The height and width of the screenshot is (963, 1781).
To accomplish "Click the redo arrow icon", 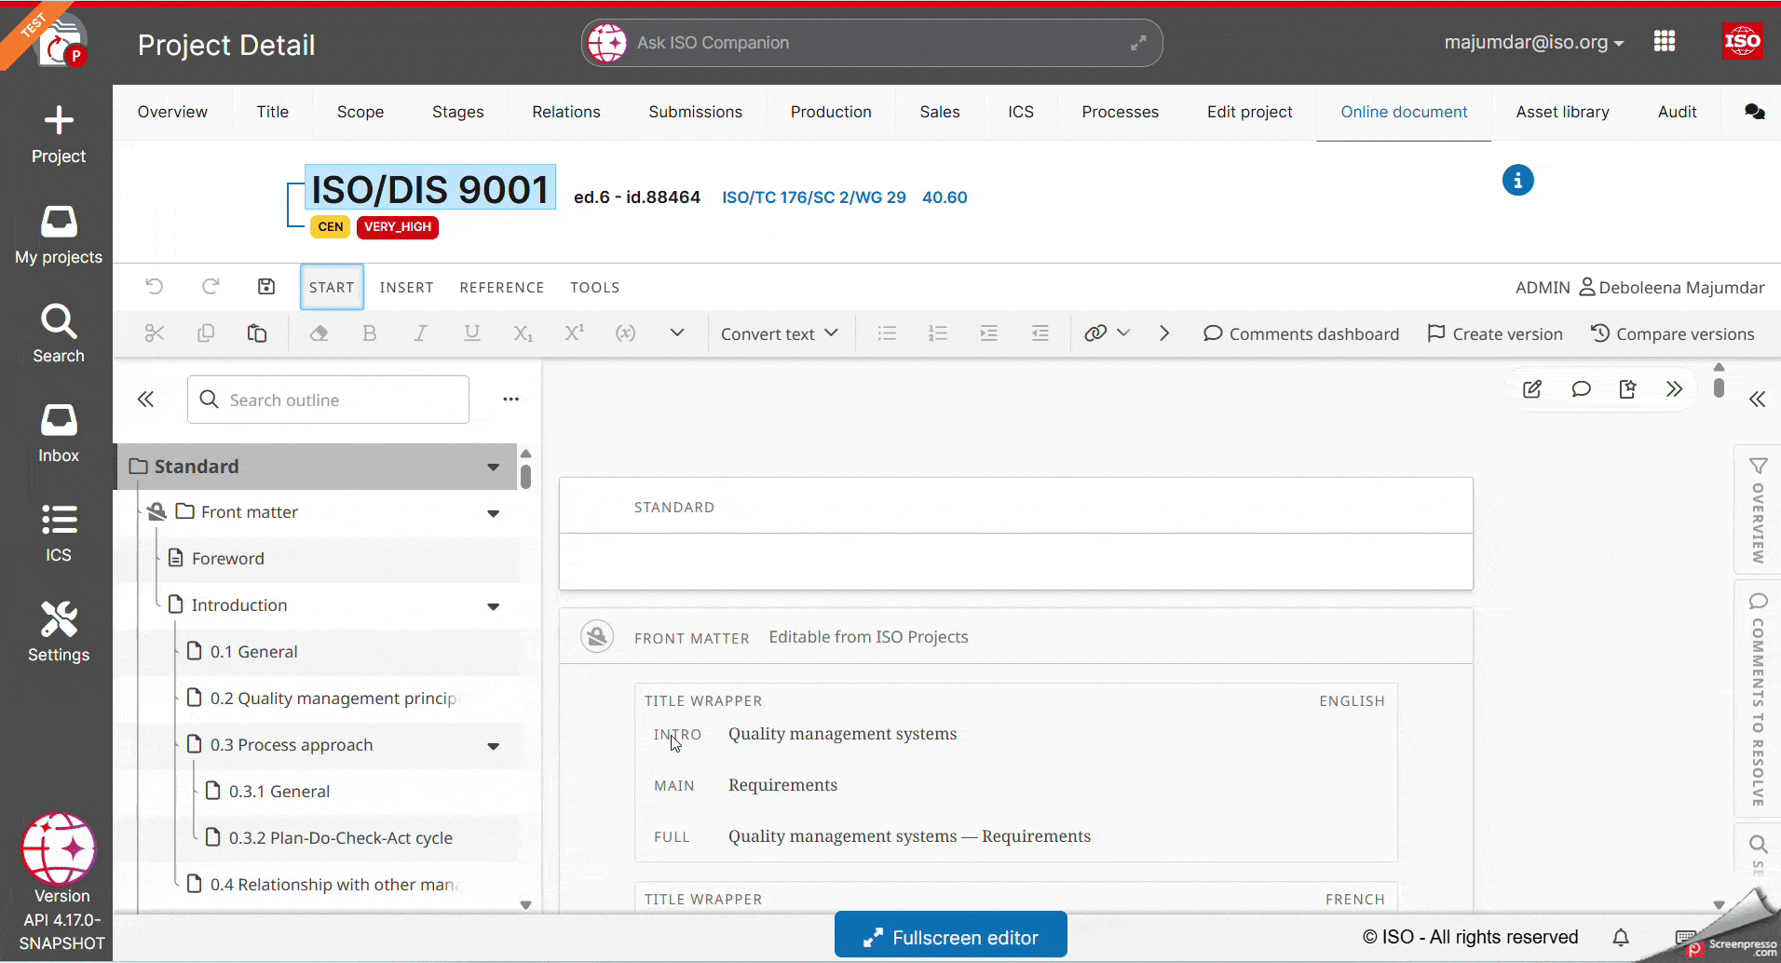I will (x=211, y=287).
